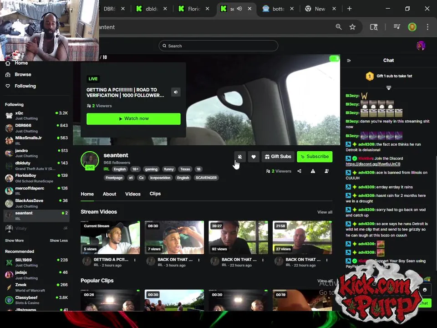Click Watch now button
Screen dimensions: 437x328
(133, 119)
